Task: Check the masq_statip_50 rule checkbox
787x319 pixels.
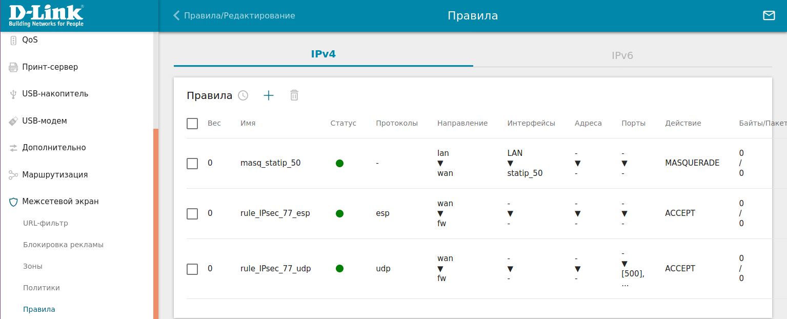Action: pyautogui.click(x=192, y=164)
